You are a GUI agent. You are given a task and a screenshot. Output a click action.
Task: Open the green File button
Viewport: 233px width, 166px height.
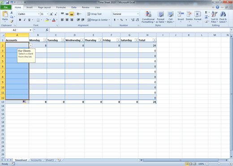[6, 7]
